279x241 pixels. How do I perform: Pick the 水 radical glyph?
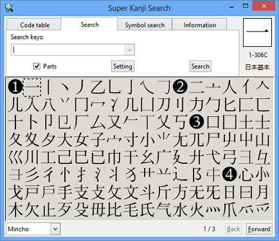180,210
